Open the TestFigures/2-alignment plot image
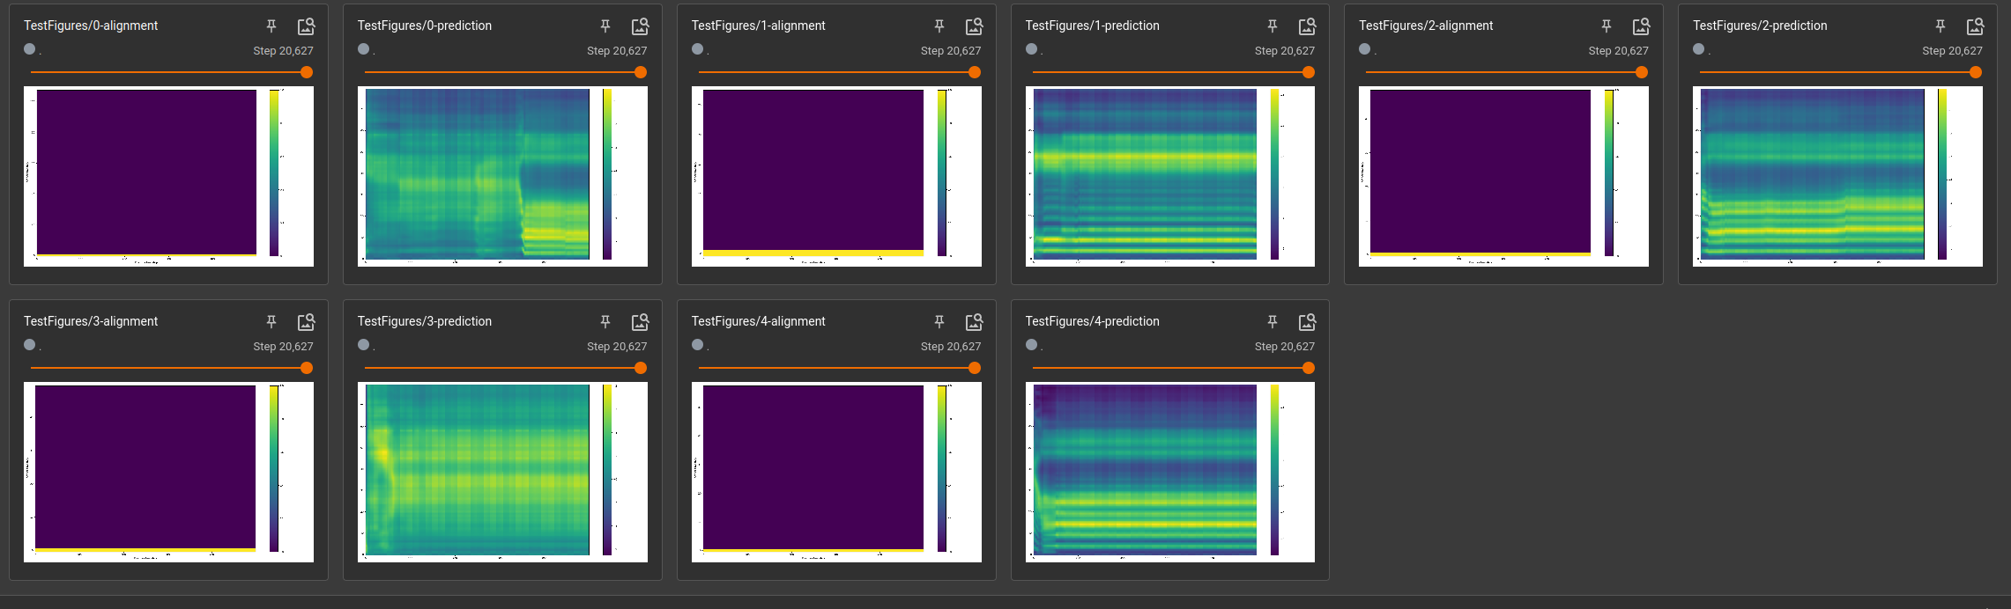 (1503, 176)
